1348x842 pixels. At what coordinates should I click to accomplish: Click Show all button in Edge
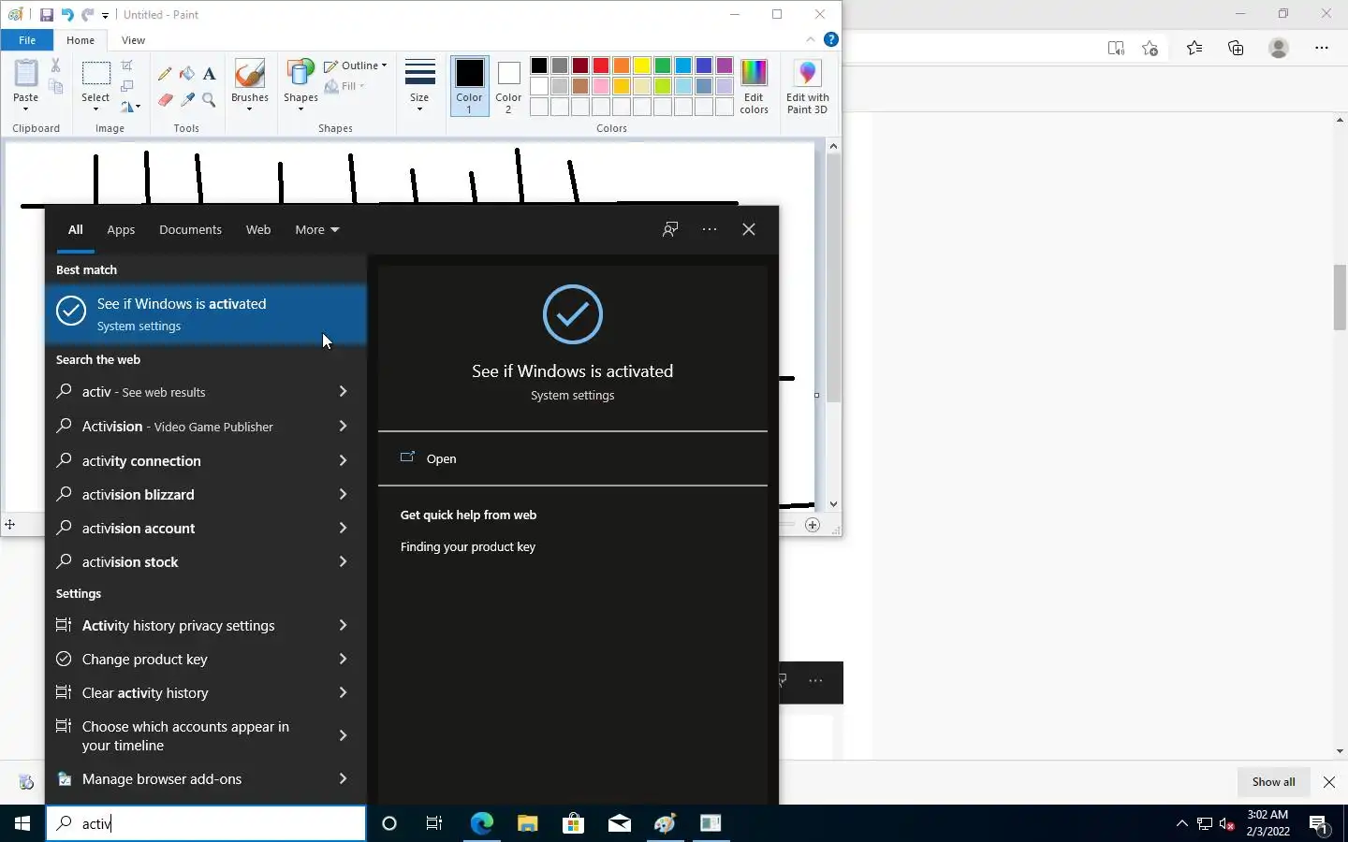click(x=1274, y=782)
